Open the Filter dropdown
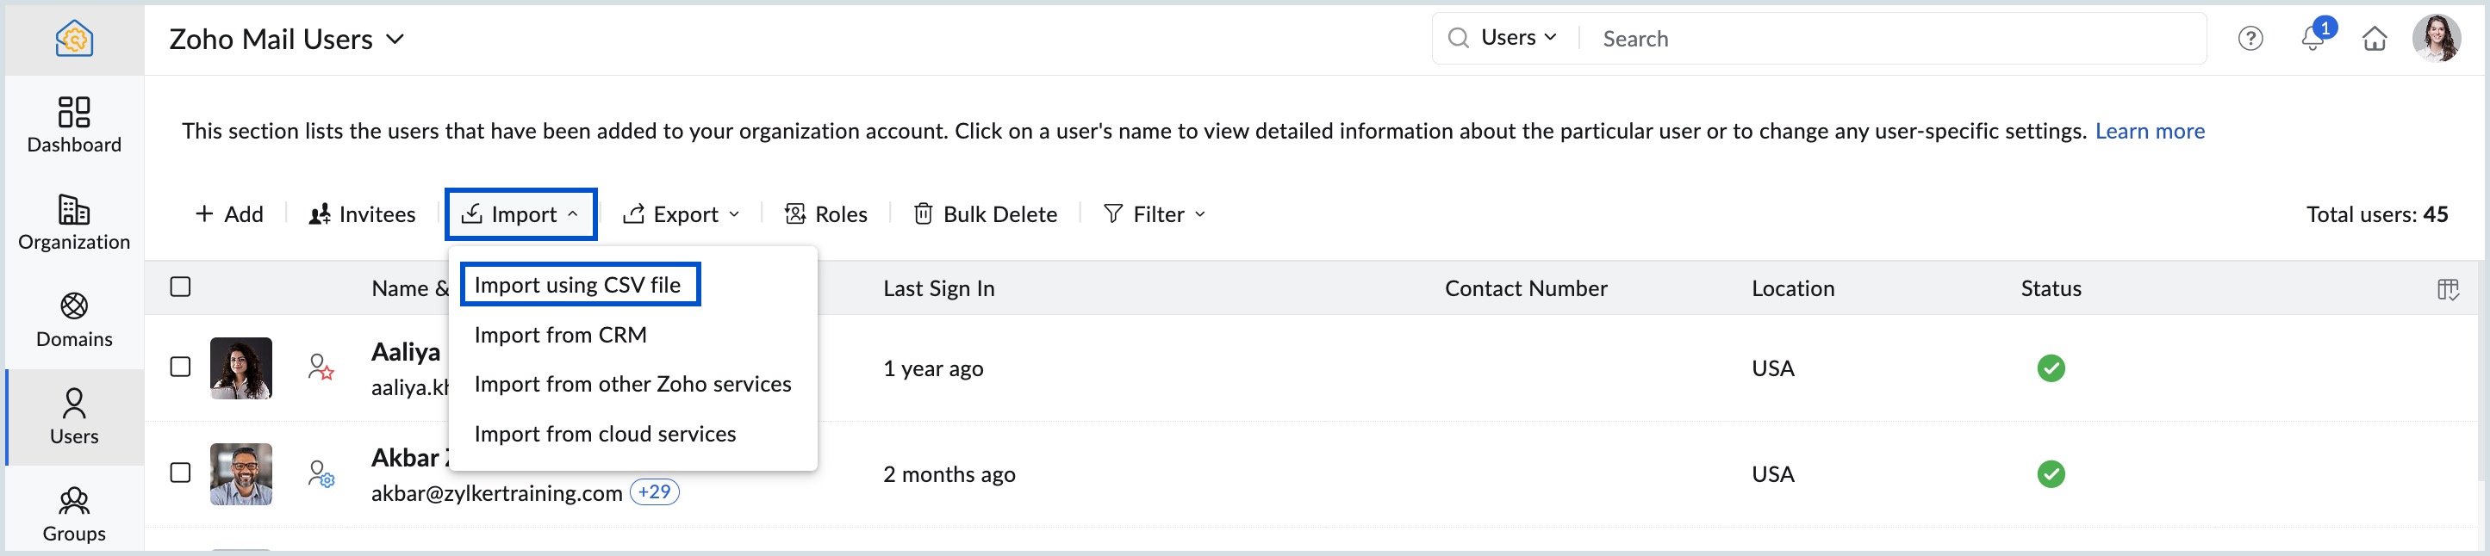2490x556 pixels. (1155, 214)
